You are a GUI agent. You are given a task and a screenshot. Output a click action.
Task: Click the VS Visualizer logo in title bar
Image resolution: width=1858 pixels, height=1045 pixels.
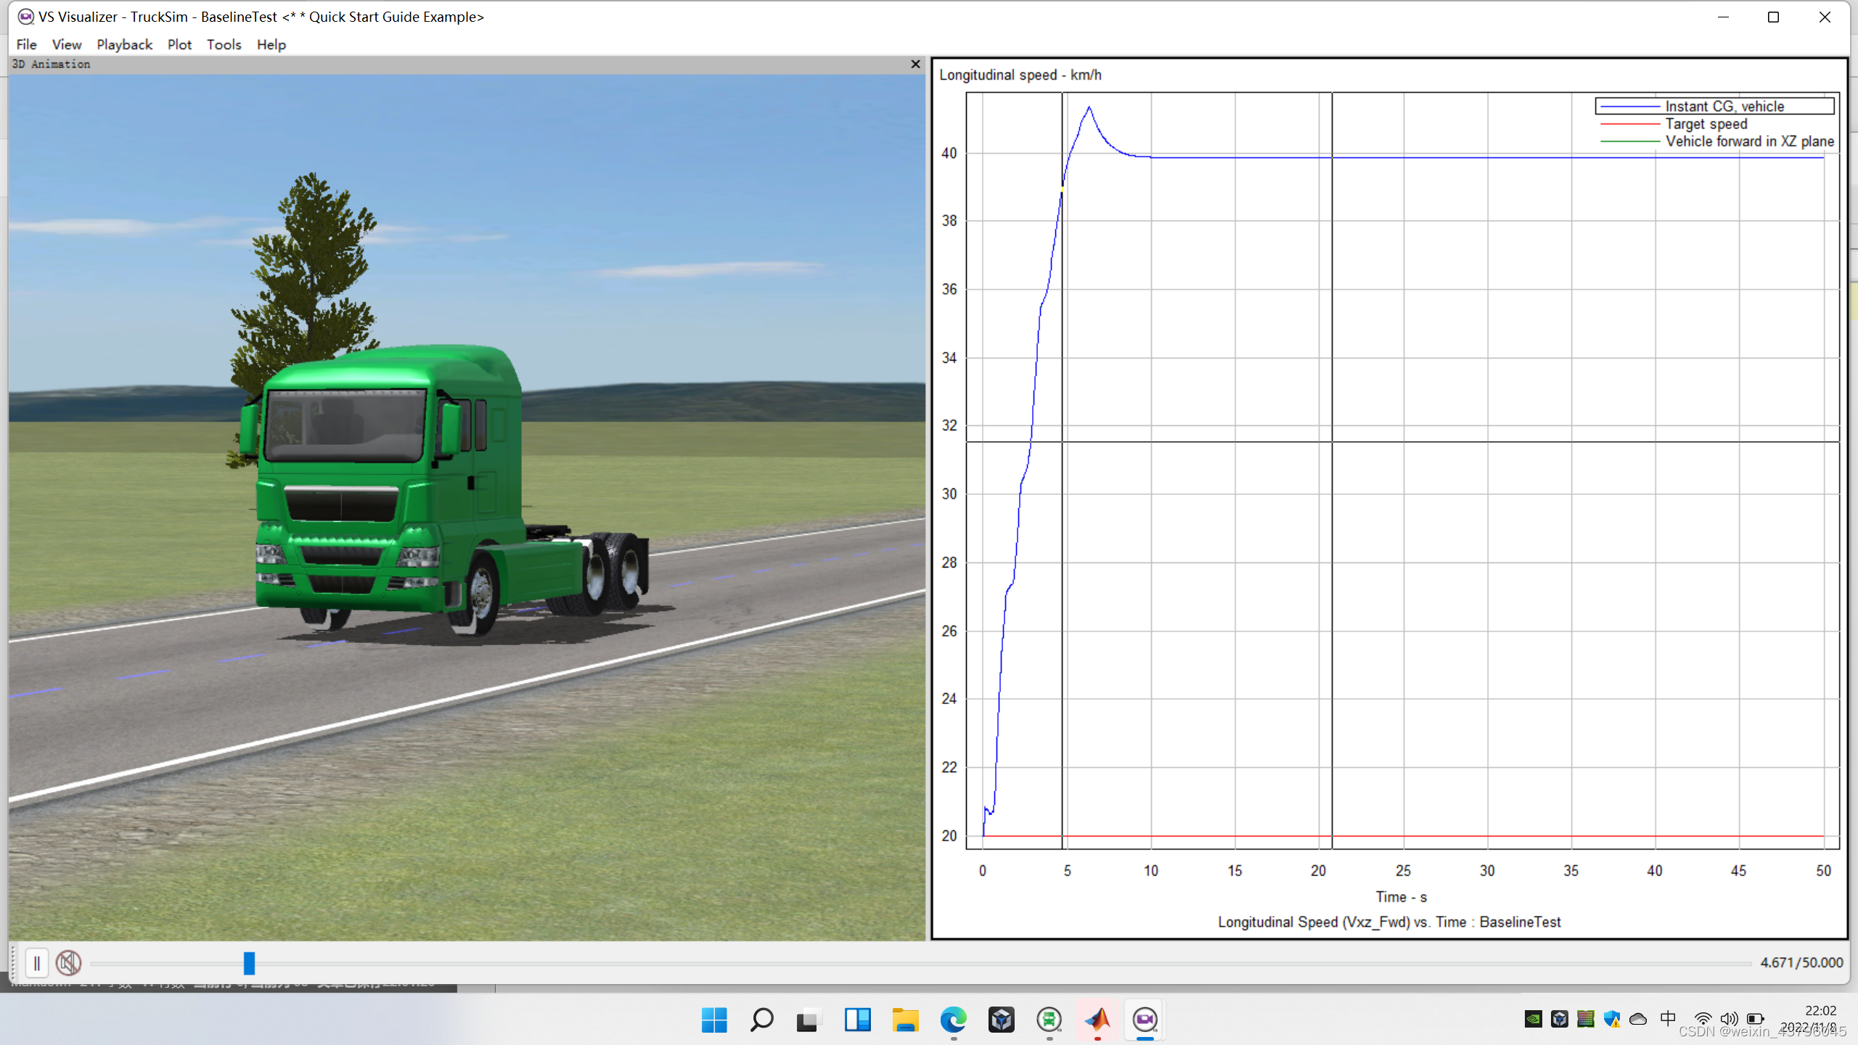tap(25, 17)
